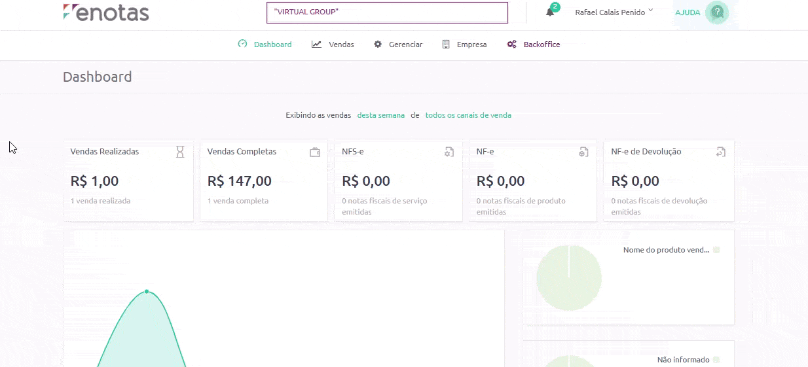This screenshot has width=808, height=367.
Task: Click the AJUDA help link
Action: [688, 12]
